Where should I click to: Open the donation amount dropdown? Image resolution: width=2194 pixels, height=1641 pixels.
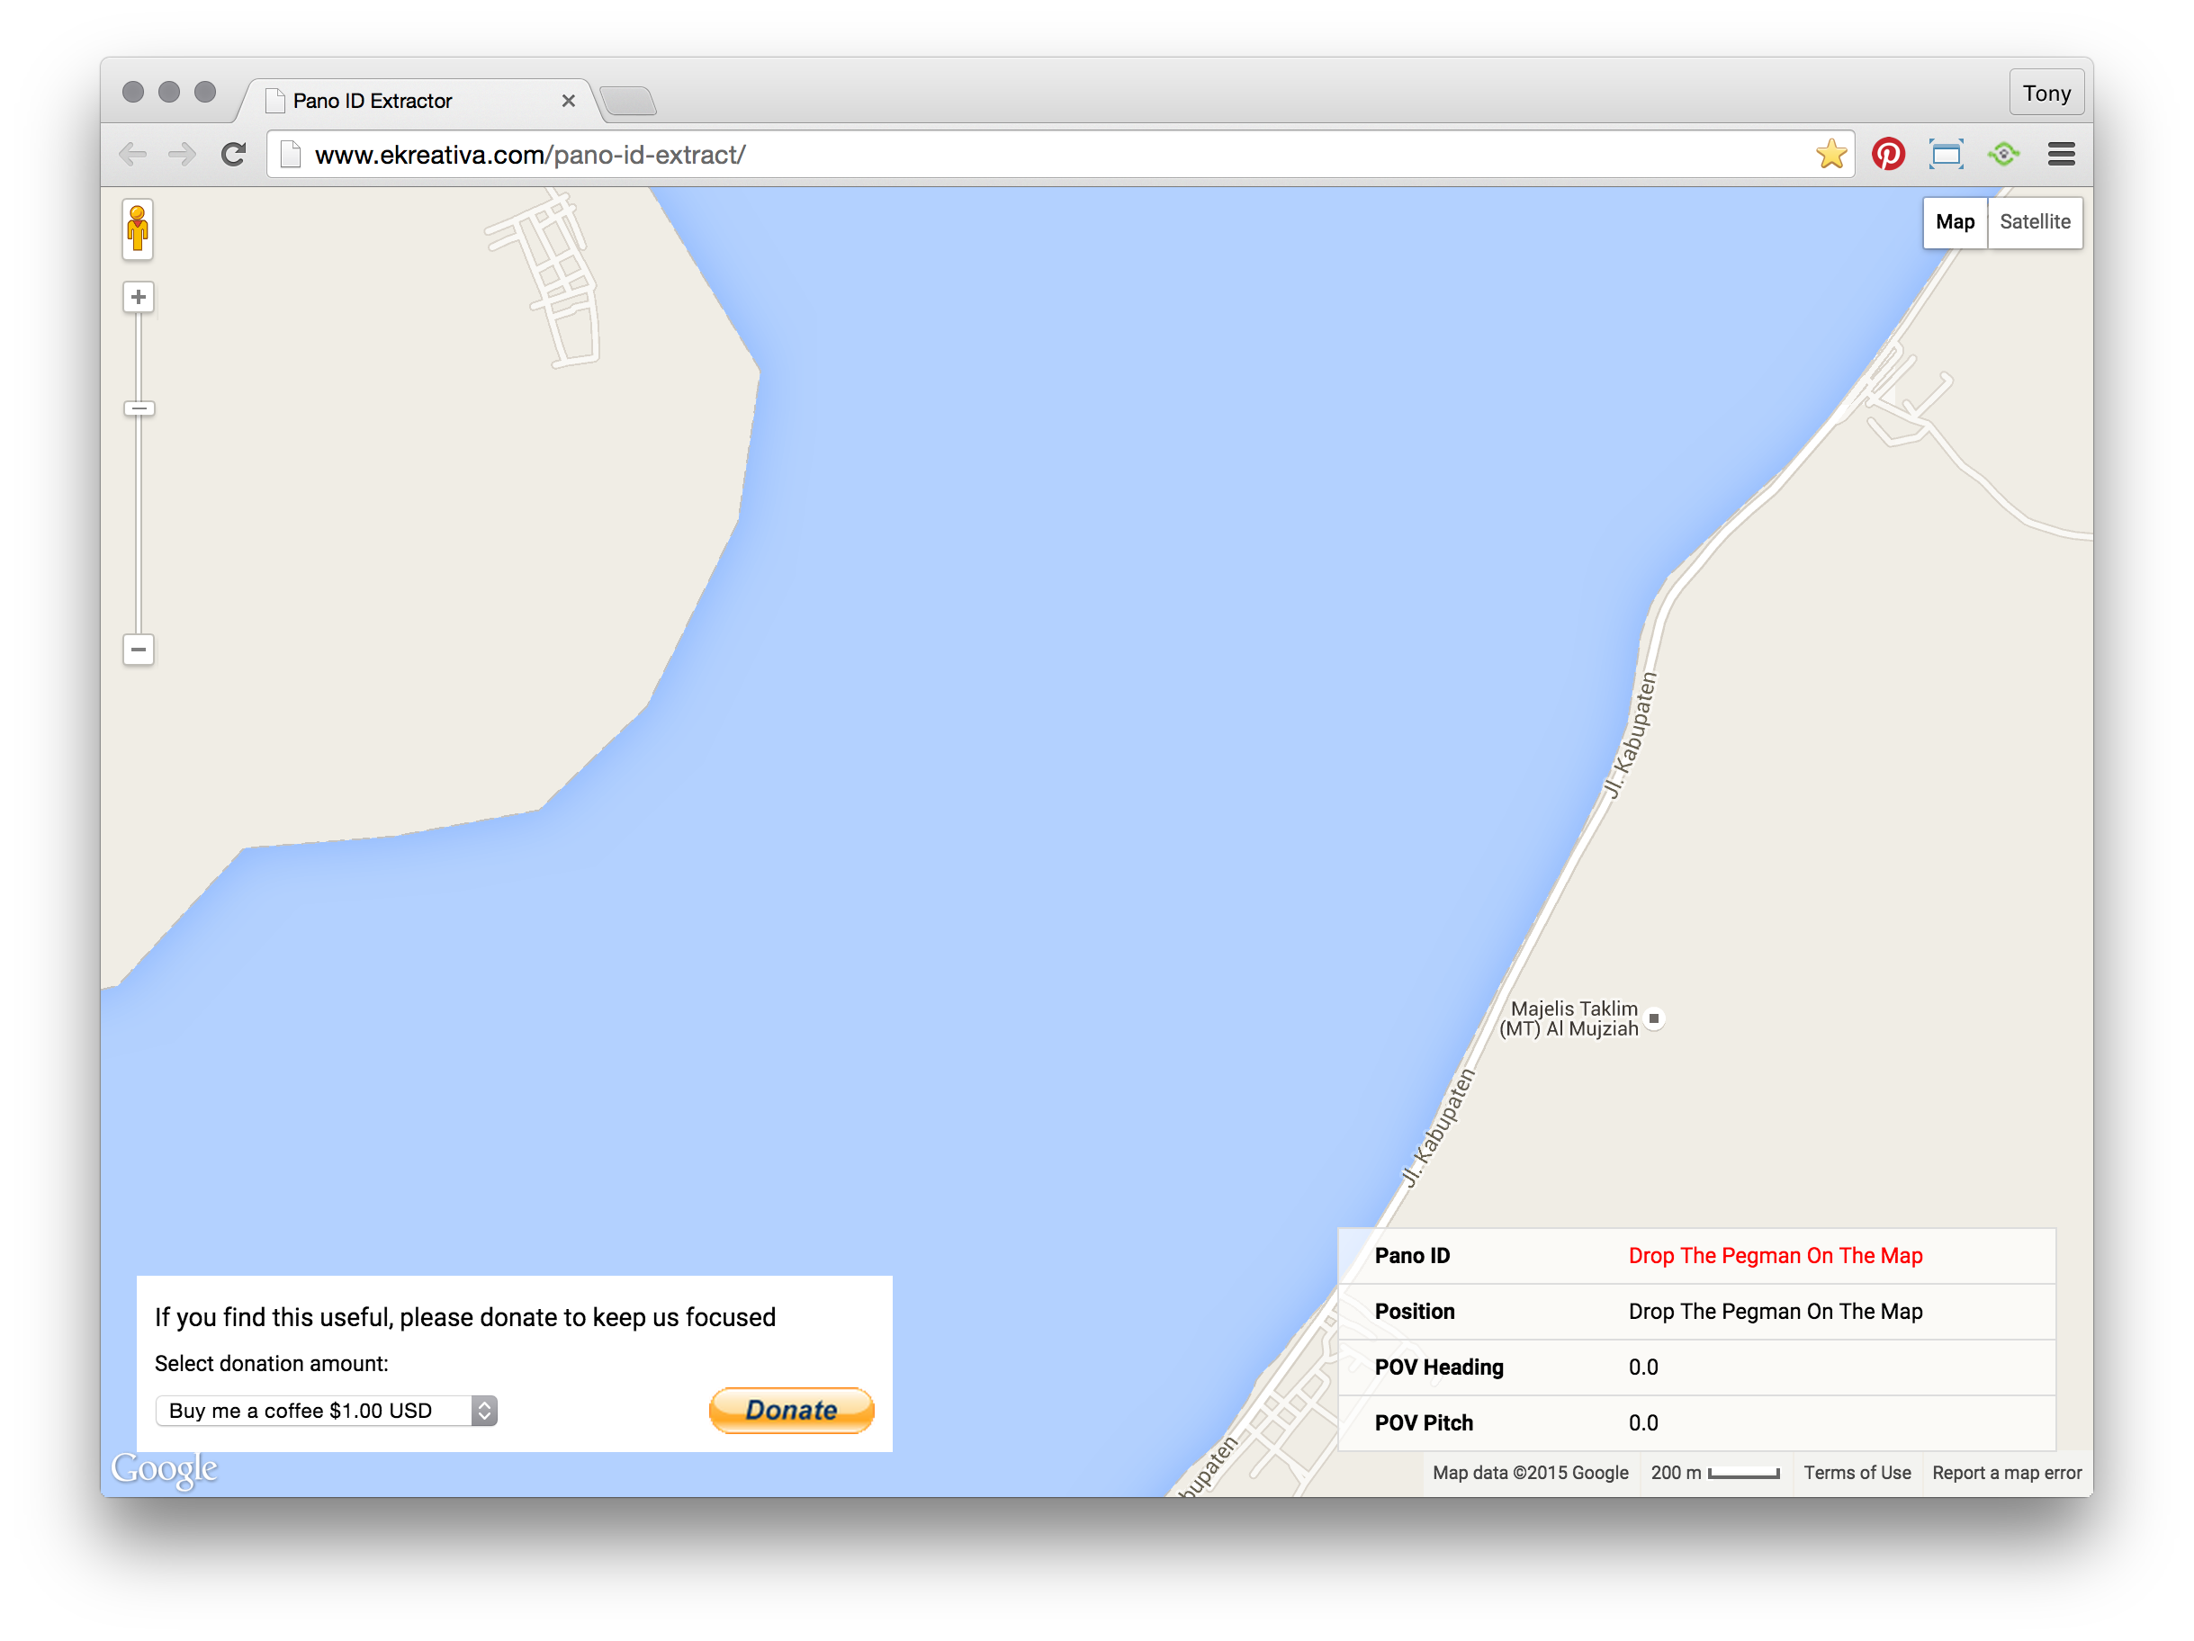(327, 1410)
